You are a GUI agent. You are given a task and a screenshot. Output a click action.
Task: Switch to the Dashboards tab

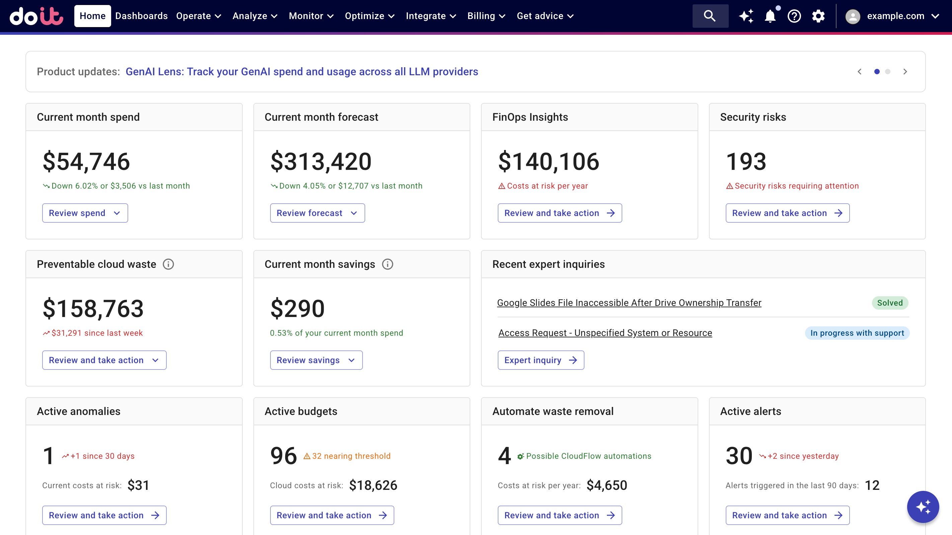[x=141, y=16]
